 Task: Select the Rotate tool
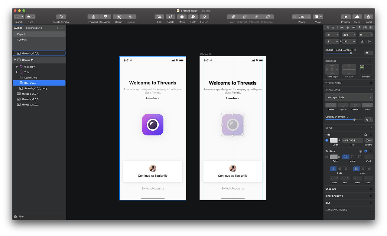coord(171,17)
